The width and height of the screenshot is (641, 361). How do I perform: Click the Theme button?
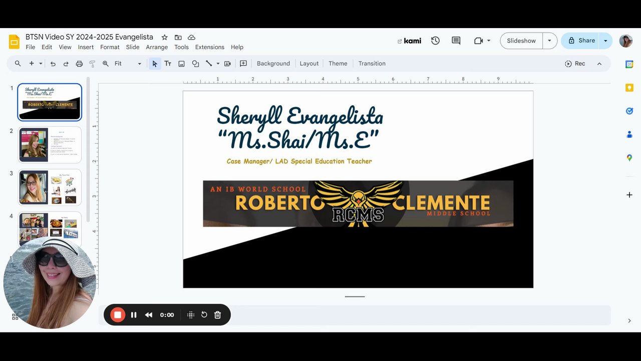point(338,64)
